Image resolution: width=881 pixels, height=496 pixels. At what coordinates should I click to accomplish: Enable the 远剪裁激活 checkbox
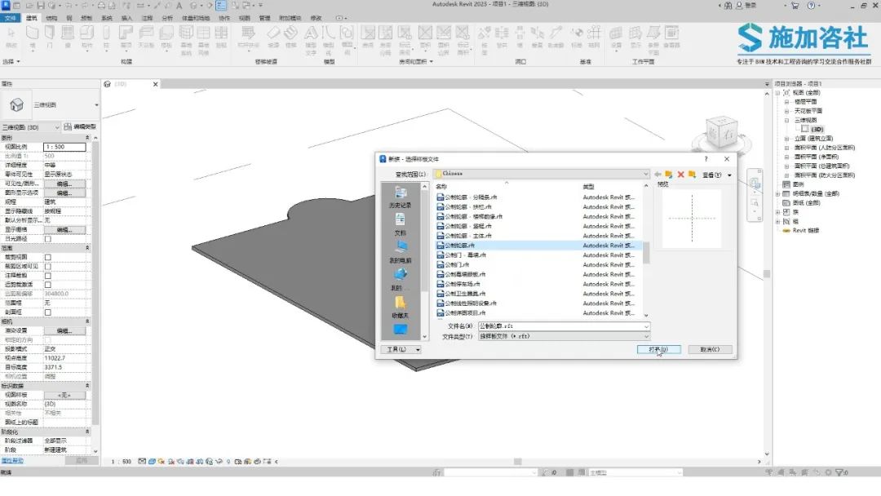[48, 285]
